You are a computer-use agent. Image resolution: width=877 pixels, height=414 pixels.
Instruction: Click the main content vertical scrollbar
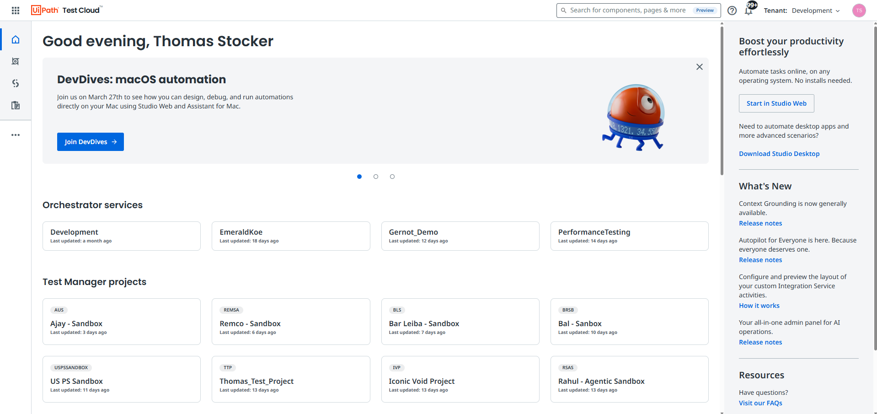pyautogui.click(x=722, y=101)
